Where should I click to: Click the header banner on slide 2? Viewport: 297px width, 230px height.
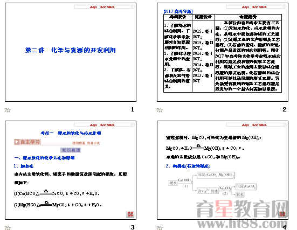[x=255, y=7]
